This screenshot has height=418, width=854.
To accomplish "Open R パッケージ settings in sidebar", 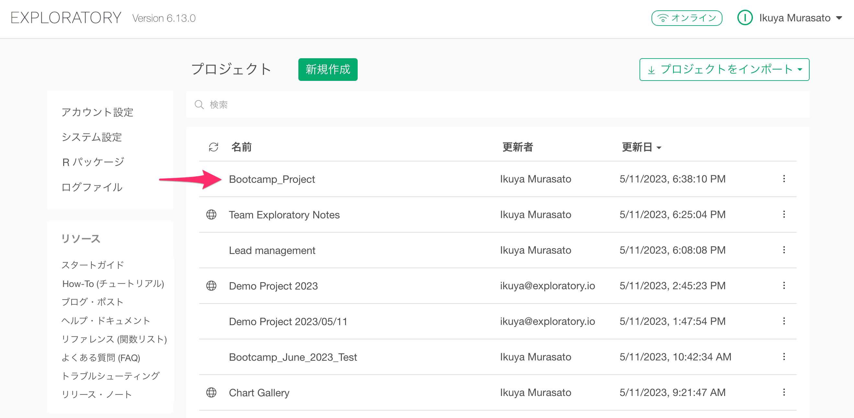I will (93, 162).
